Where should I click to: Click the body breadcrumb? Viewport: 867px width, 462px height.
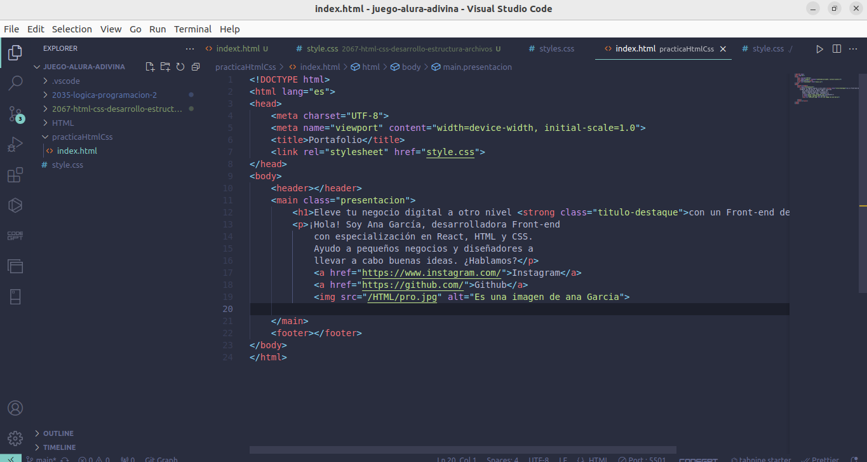point(405,67)
